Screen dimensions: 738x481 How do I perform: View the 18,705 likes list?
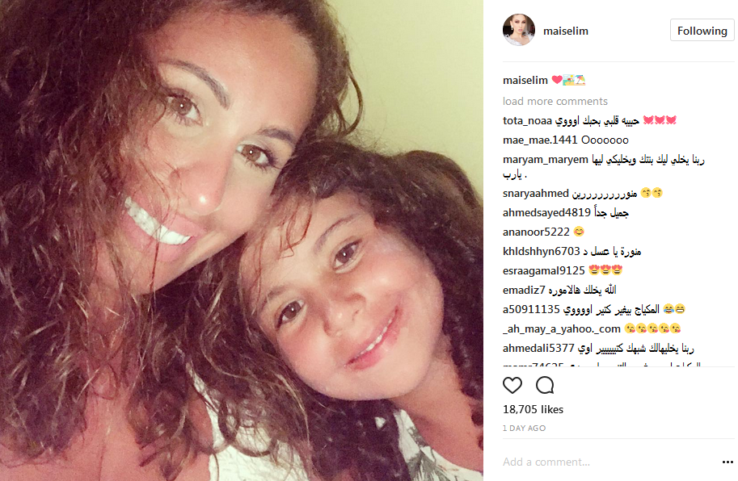point(533,410)
